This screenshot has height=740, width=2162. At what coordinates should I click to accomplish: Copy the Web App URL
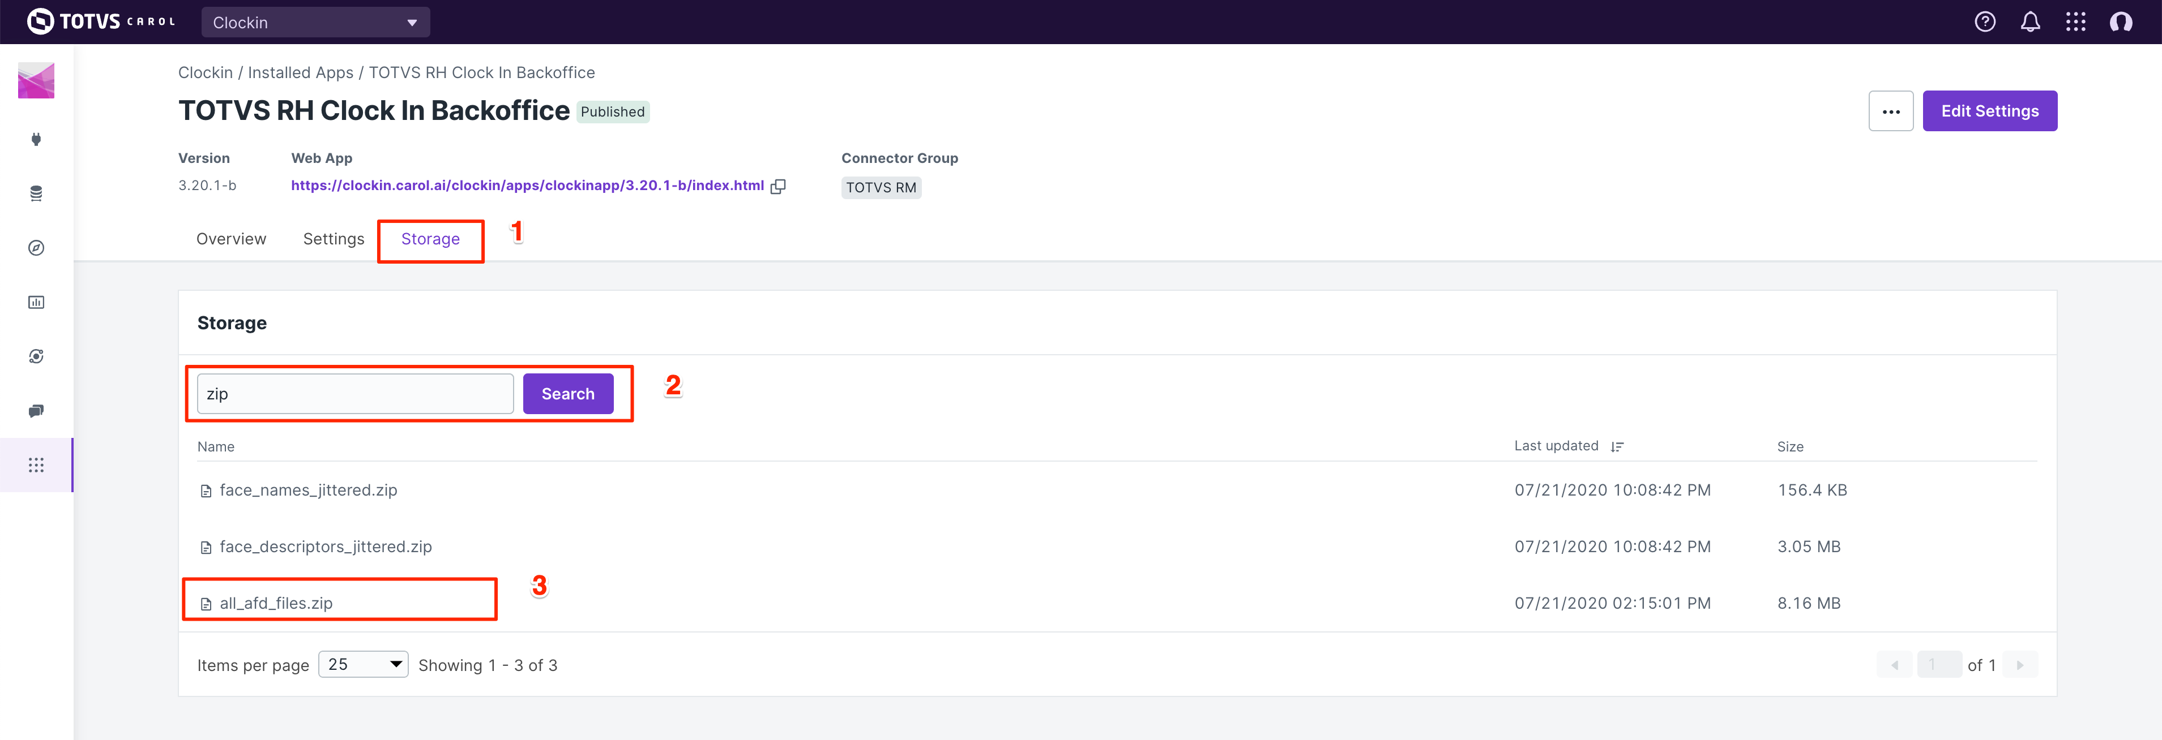click(x=778, y=186)
